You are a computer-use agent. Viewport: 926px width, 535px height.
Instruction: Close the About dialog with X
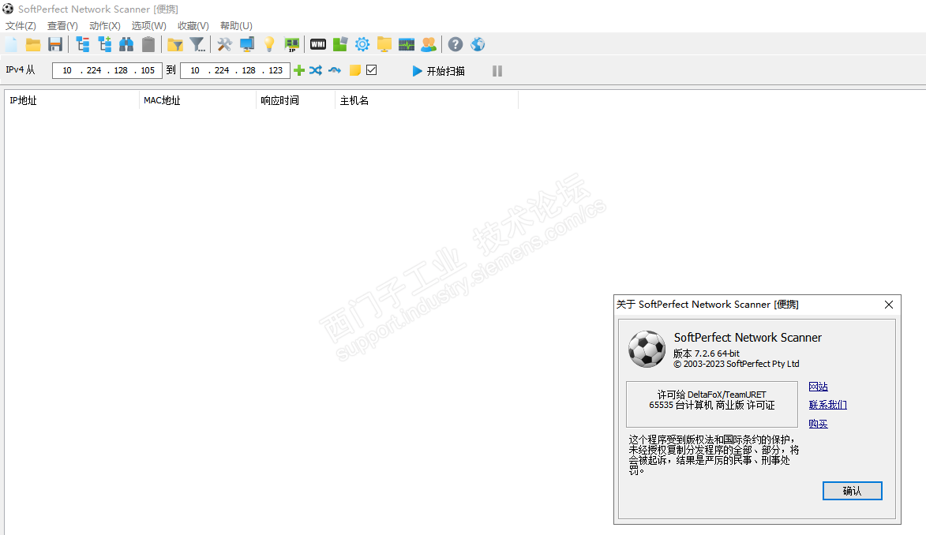(889, 305)
